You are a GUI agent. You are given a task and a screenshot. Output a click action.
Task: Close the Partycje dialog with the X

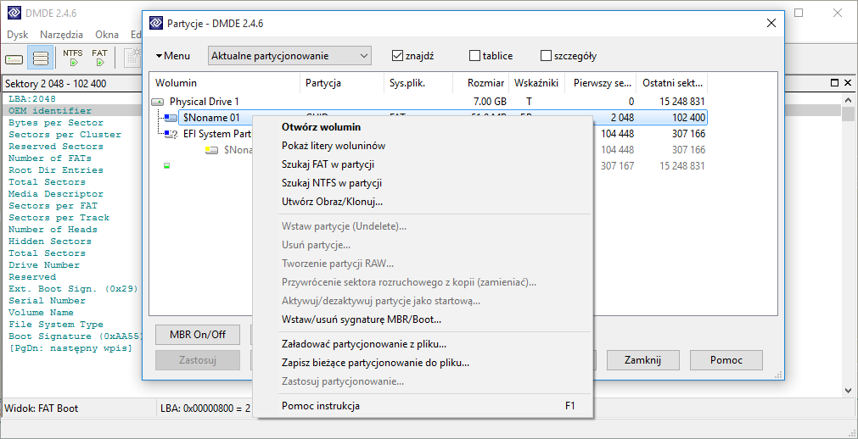point(771,23)
